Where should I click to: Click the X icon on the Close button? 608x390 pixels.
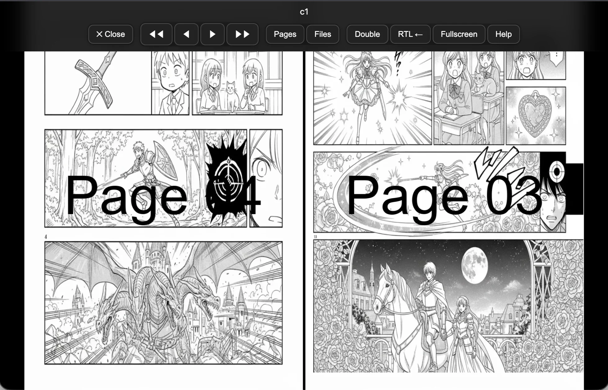[100, 34]
